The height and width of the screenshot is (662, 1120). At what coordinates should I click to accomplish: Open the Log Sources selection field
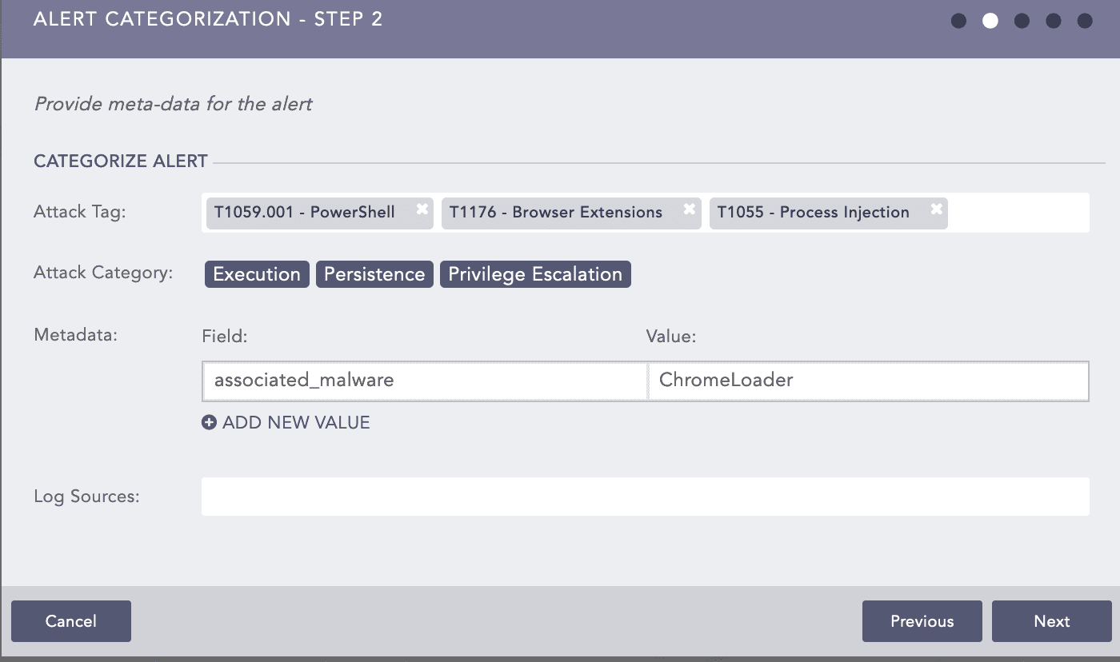(x=645, y=496)
